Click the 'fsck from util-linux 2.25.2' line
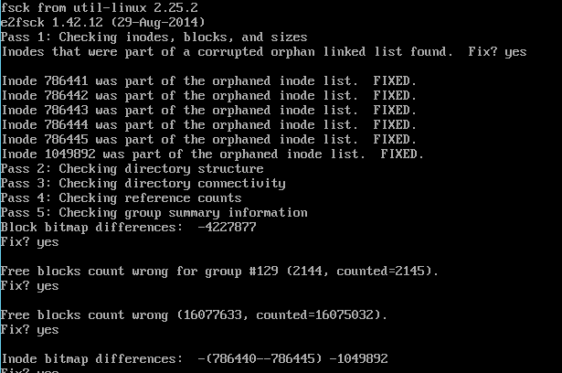Viewport: 562px width, 373px height. tap(100, 7)
